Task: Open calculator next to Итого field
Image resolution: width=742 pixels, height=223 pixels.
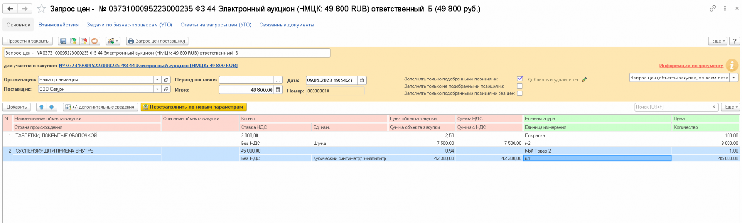Action: pyautogui.click(x=278, y=90)
